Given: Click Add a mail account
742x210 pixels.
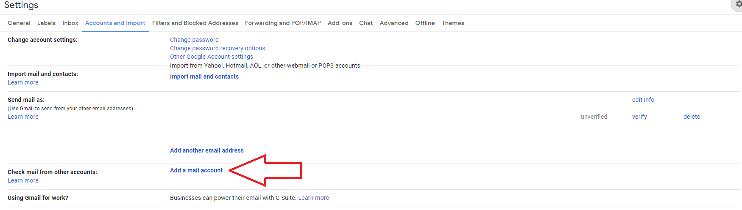Looking at the screenshot, I should pyautogui.click(x=196, y=170).
